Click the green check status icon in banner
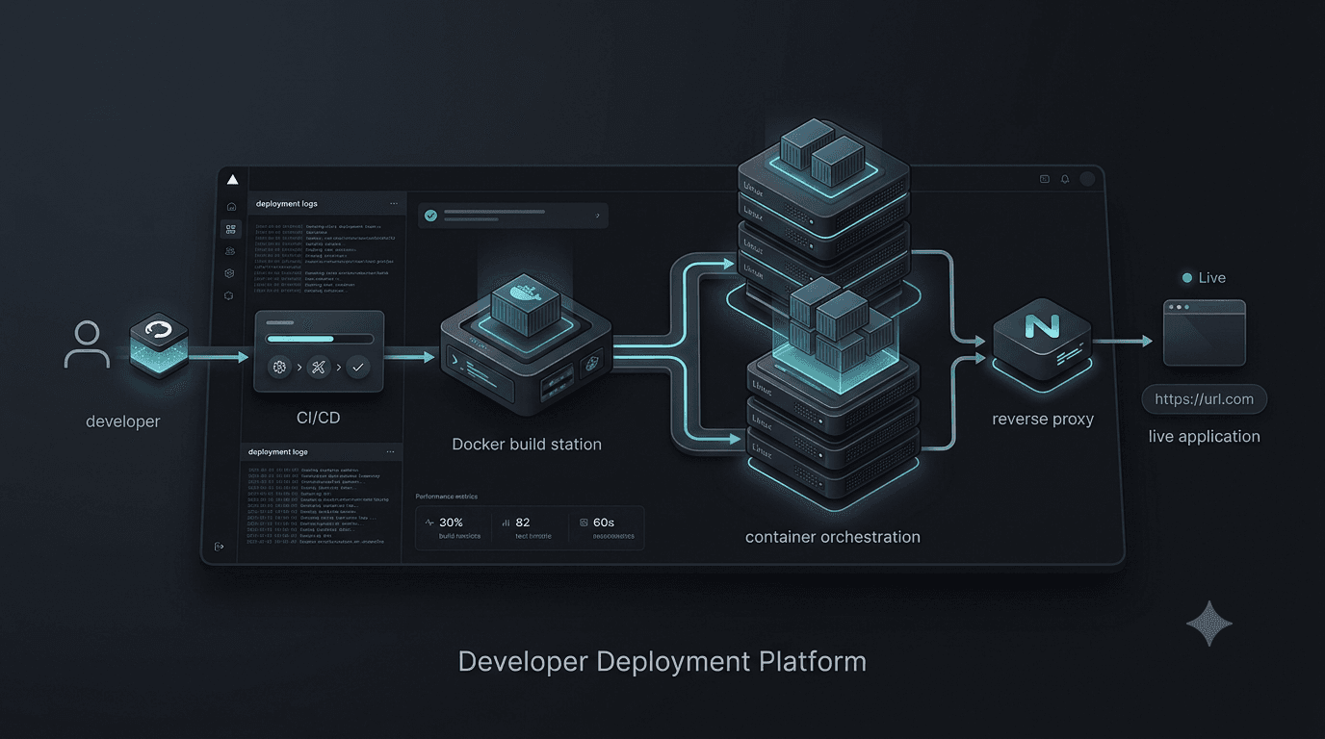1325x739 pixels. pyautogui.click(x=430, y=216)
